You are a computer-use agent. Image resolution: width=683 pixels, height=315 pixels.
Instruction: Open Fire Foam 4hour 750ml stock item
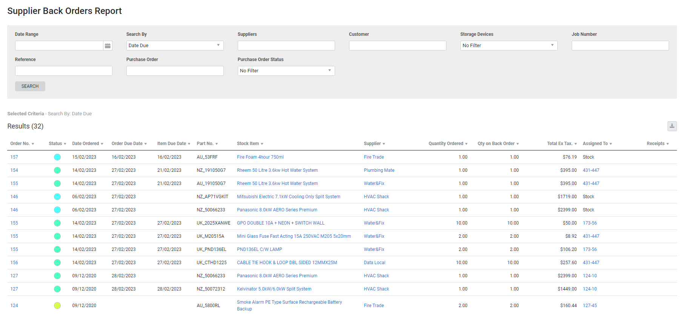tap(260, 157)
